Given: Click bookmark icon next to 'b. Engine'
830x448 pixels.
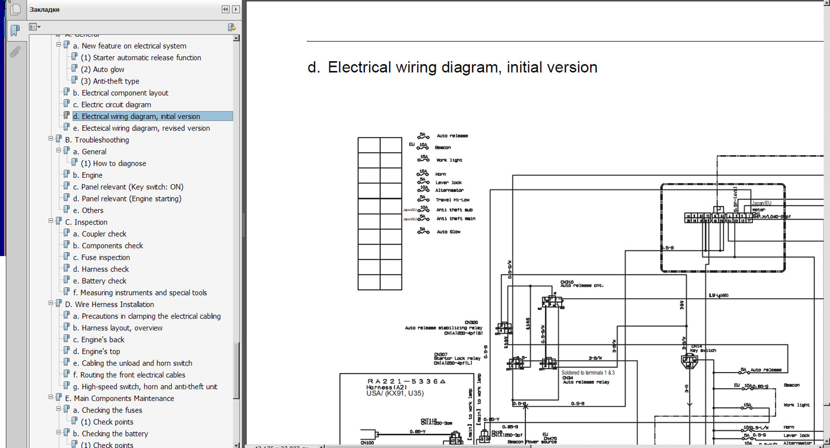Looking at the screenshot, I should tap(66, 174).
